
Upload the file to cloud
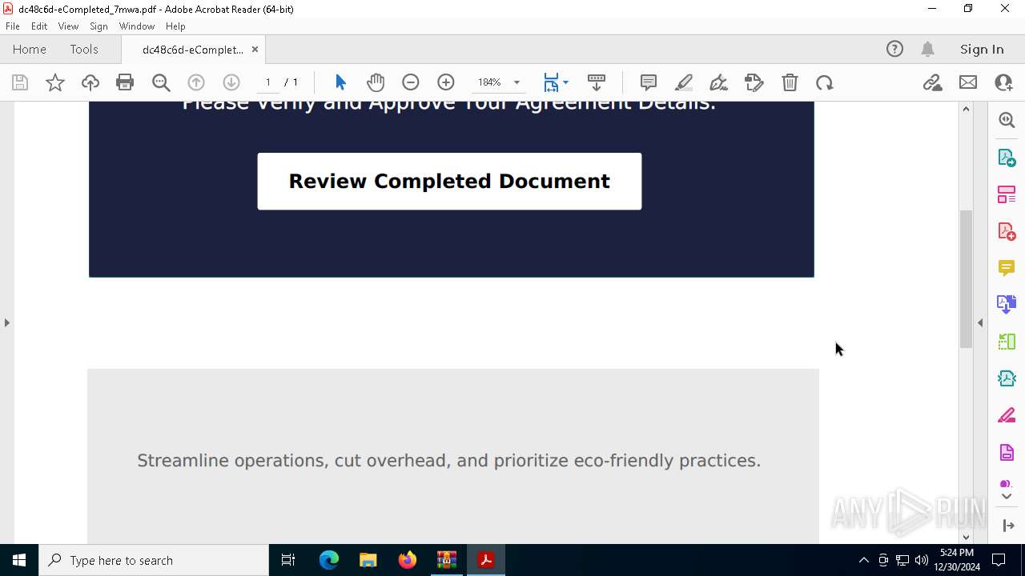pos(90,82)
